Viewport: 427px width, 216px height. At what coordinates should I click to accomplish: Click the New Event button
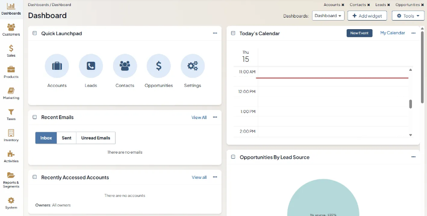point(359,33)
